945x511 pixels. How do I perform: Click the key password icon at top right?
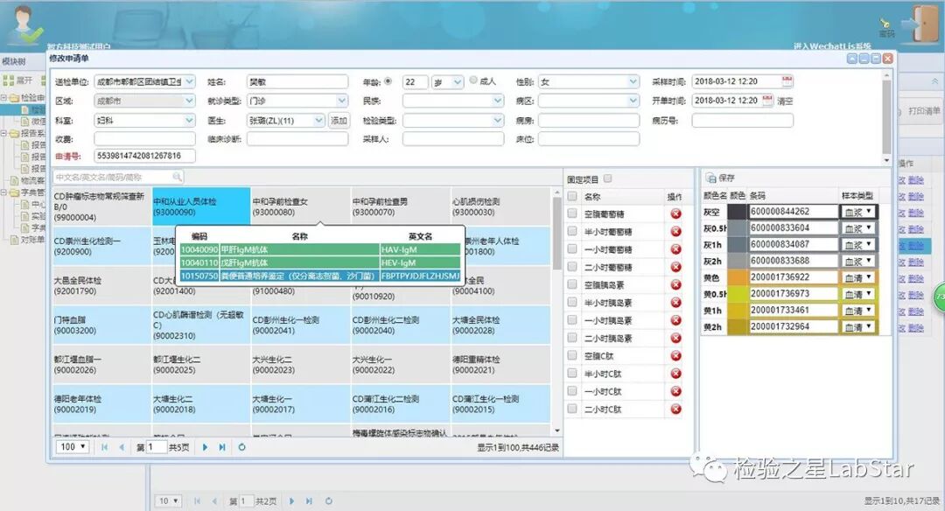click(885, 26)
